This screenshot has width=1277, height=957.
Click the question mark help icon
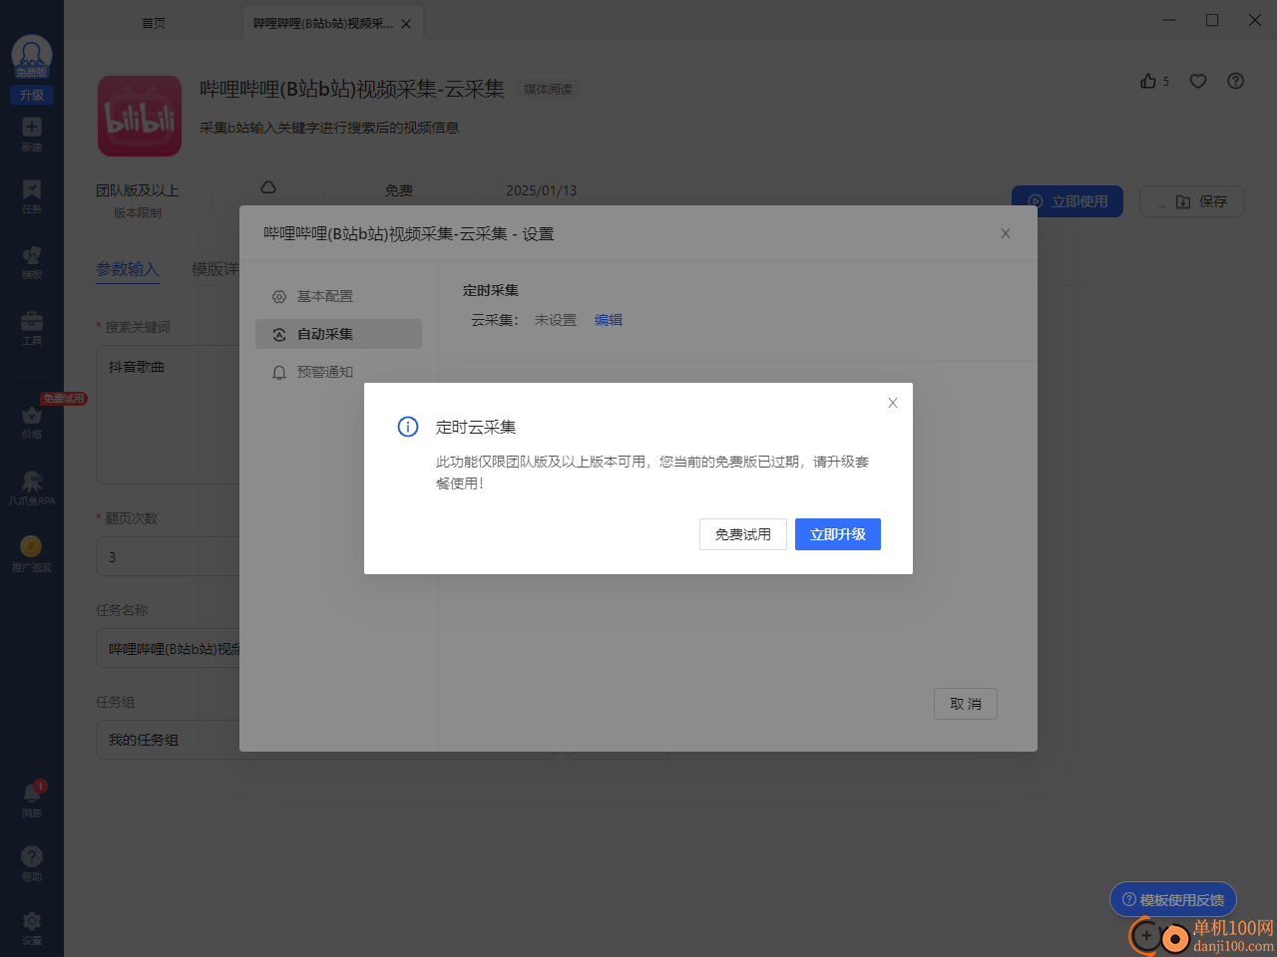1235,81
